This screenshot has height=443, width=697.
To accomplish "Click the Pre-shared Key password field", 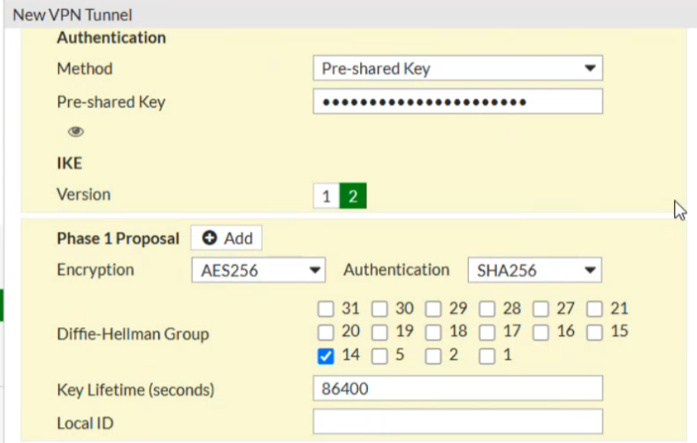I will point(457,102).
